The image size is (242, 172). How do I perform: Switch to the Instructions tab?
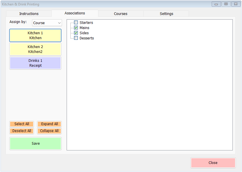pos(29,14)
